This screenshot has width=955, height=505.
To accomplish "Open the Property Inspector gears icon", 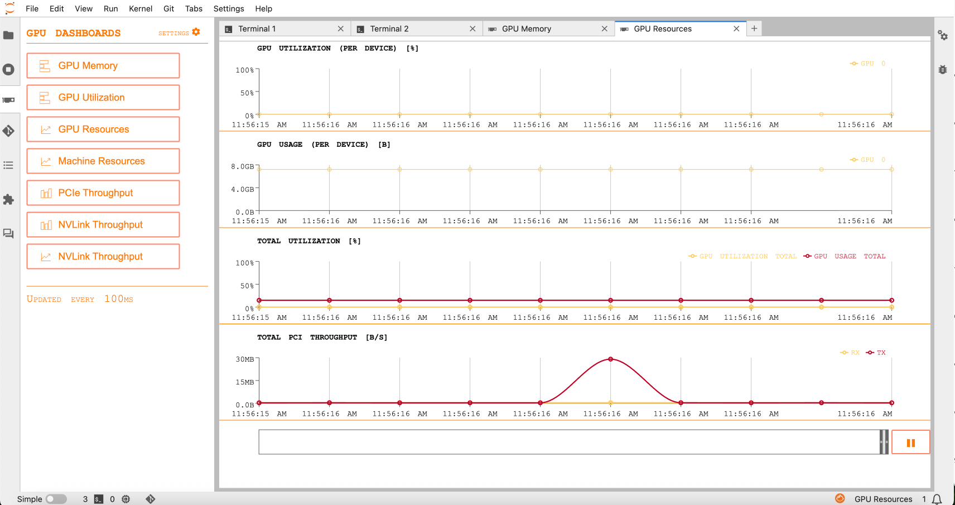I will click(943, 35).
